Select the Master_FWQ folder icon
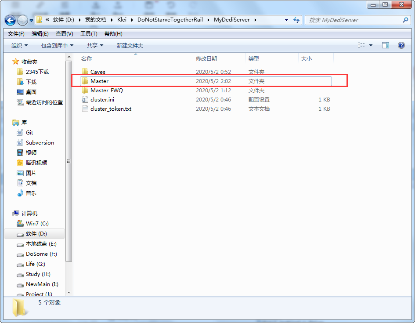 pyautogui.click(x=85, y=90)
